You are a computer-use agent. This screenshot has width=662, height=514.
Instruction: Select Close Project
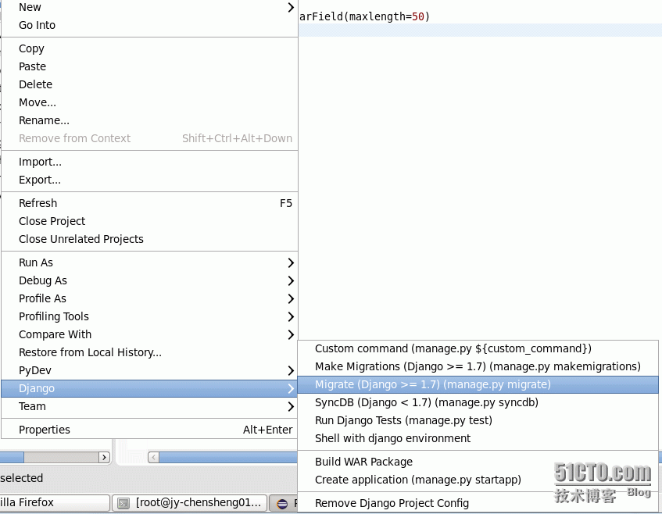[149, 221]
